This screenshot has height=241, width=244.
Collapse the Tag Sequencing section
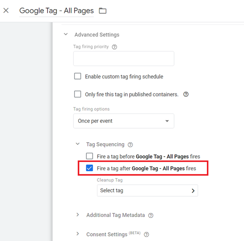(x=78, y=144)
